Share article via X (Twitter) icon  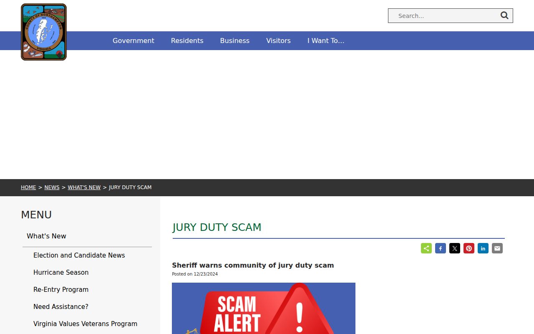tap(455, 248)
